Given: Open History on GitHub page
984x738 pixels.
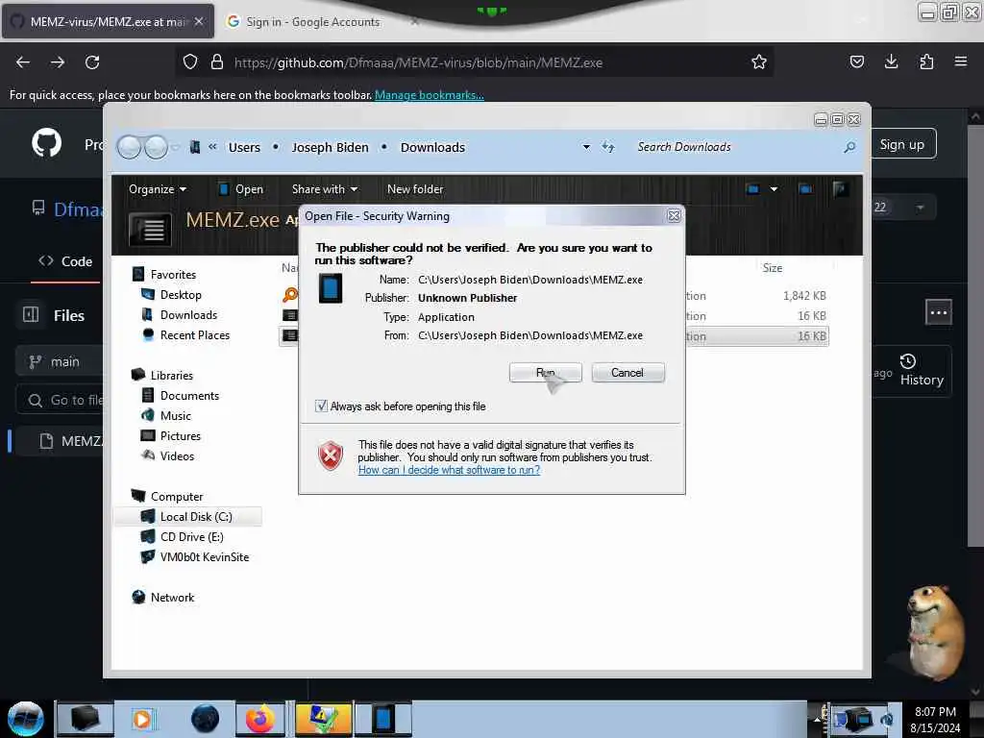Looking at the screenshot, I should 922,370.
